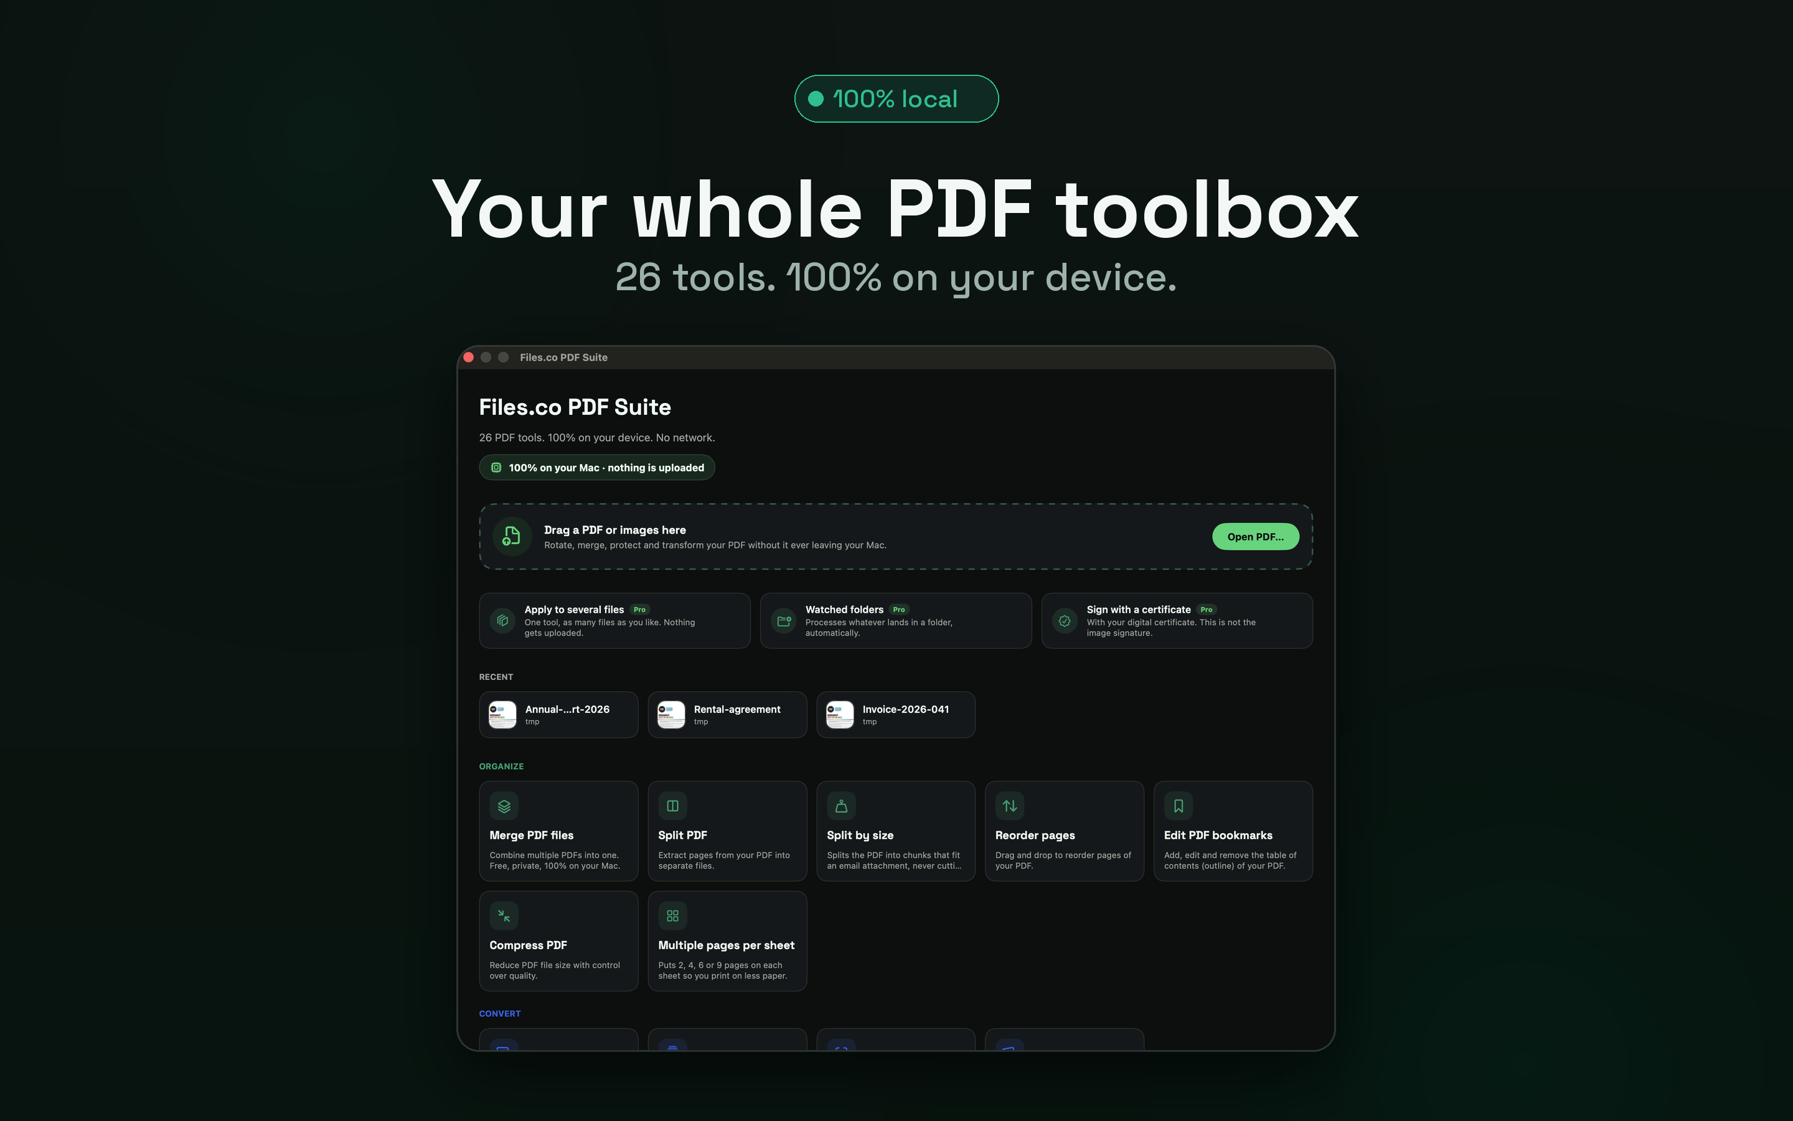
Task: Close the Files.co PDF Suite window
Action: point(468,357)
